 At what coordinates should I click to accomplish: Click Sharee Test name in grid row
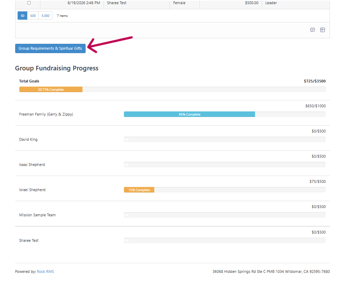[x=117, y=3]
